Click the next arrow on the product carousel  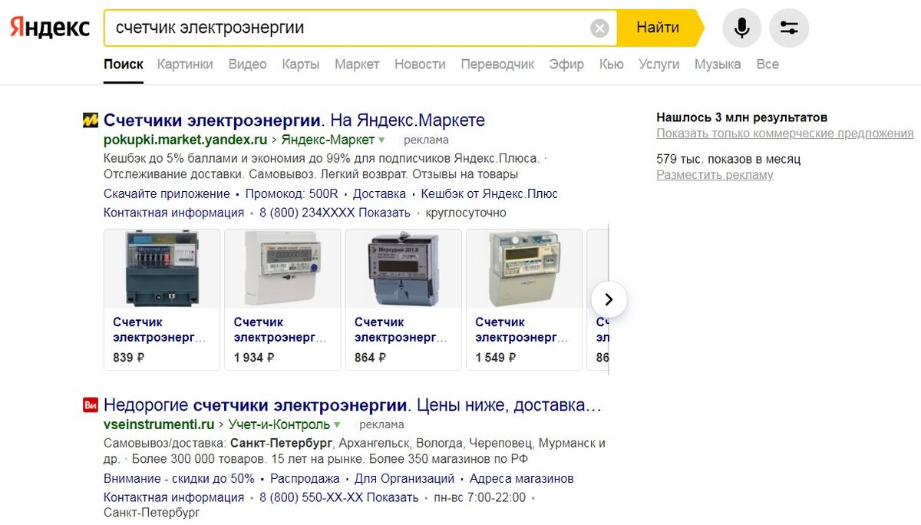[609, 299]
